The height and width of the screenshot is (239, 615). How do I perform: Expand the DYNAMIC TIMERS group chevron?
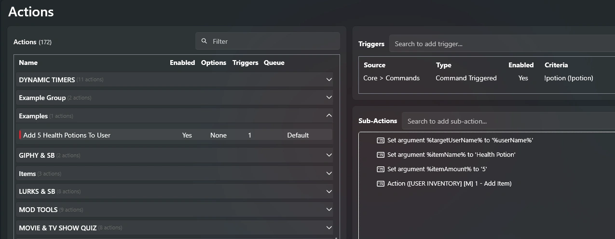point(329,79)
